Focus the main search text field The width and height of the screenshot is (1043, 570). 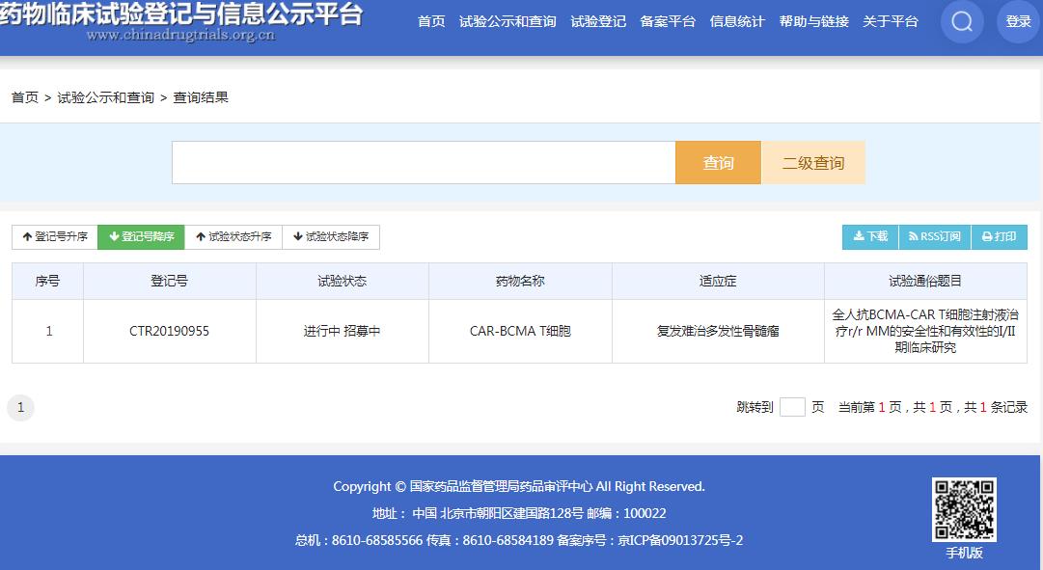[x=424, y=163]
